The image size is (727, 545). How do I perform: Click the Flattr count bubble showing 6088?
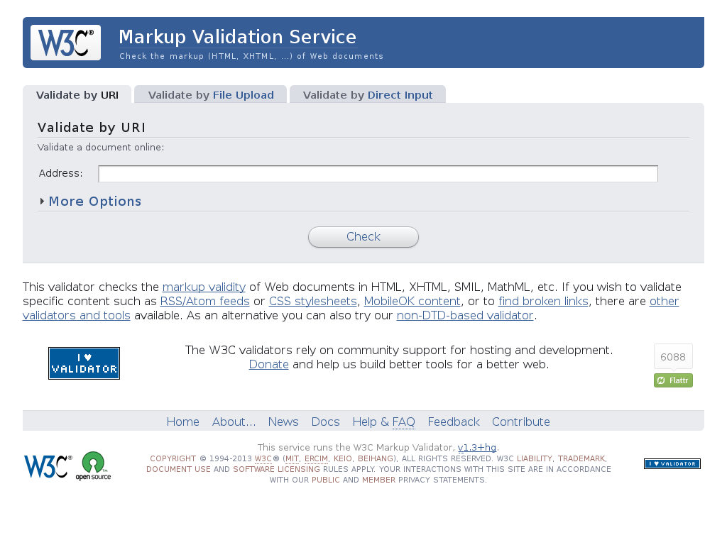673,357
